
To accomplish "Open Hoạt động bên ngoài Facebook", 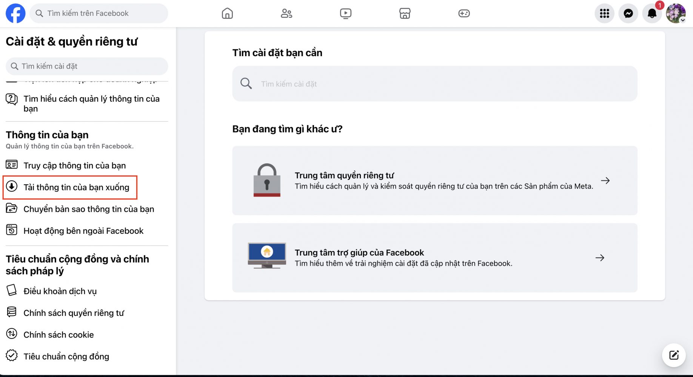I will 83,231.
